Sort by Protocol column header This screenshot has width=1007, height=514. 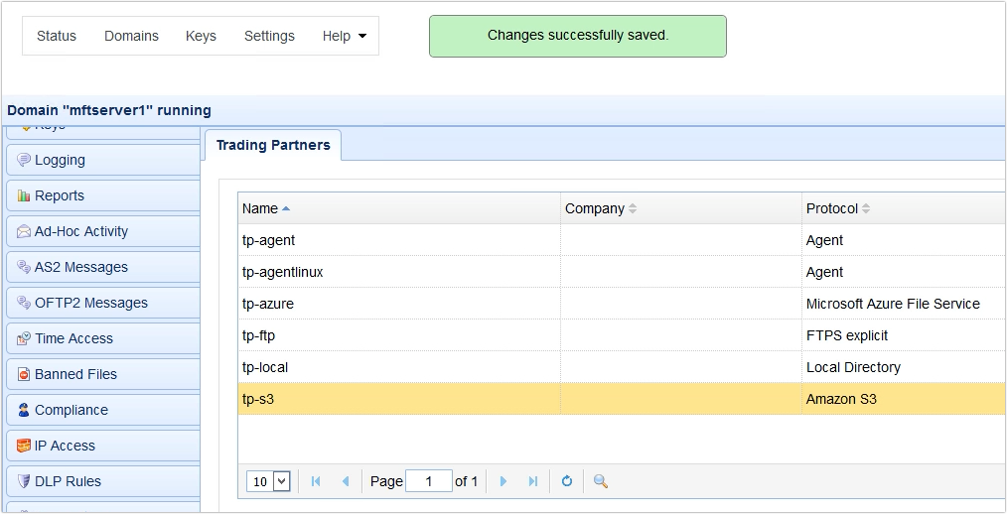click(831, 208)
